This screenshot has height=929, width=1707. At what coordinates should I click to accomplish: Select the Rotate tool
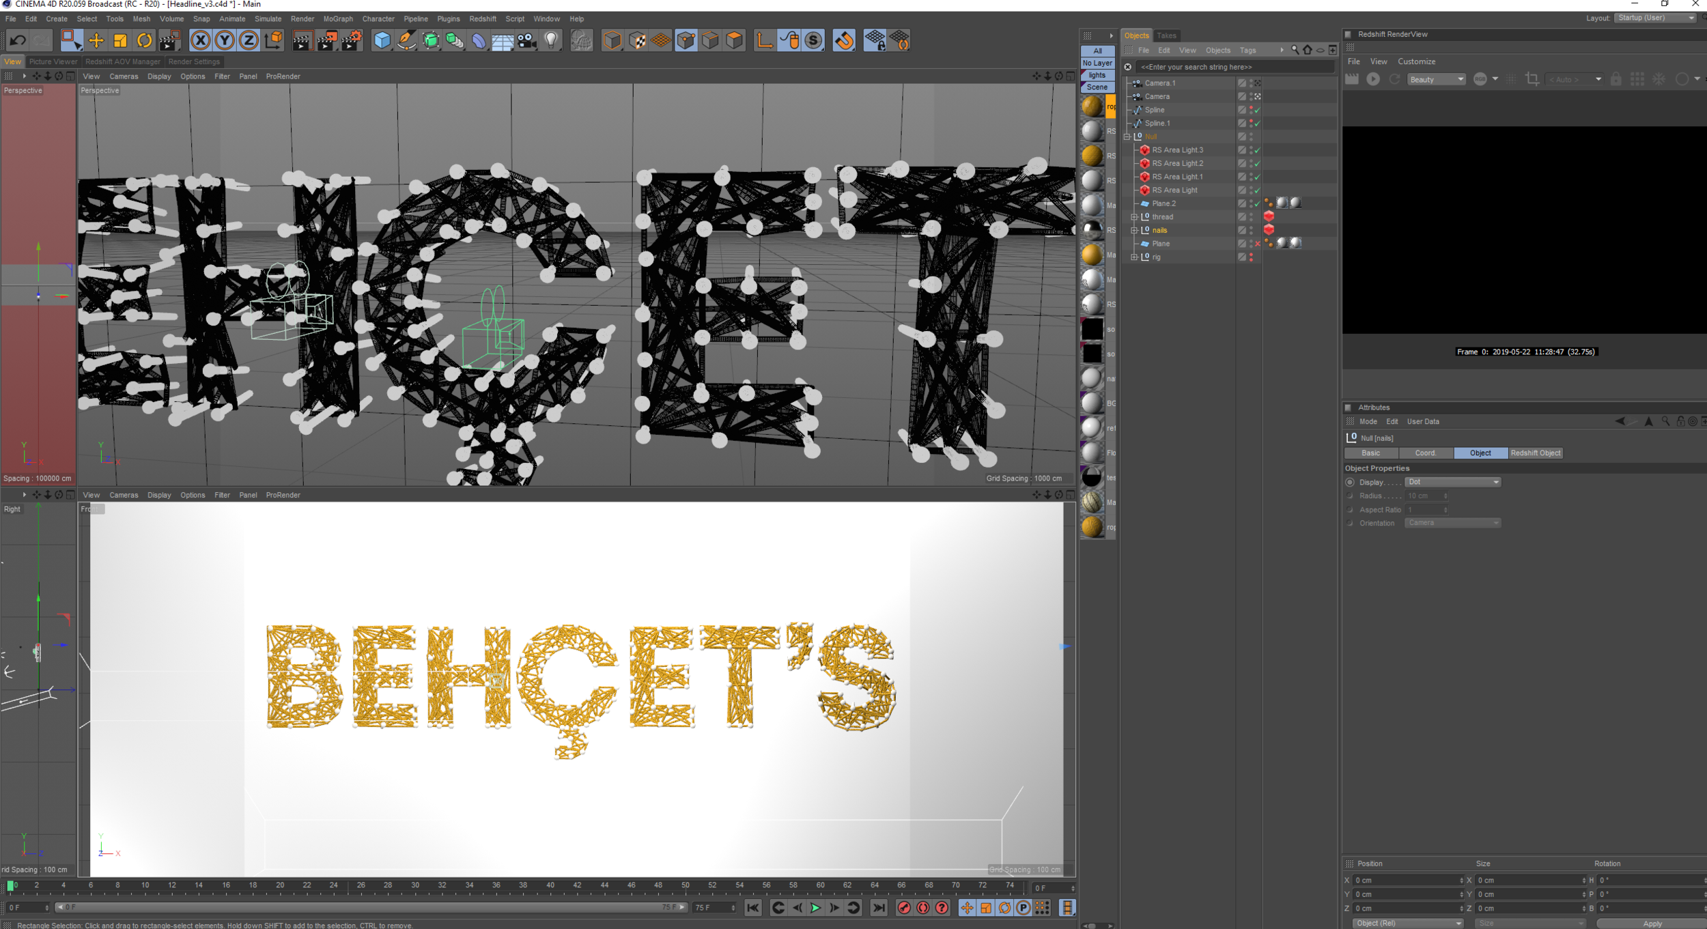(144, 41)
